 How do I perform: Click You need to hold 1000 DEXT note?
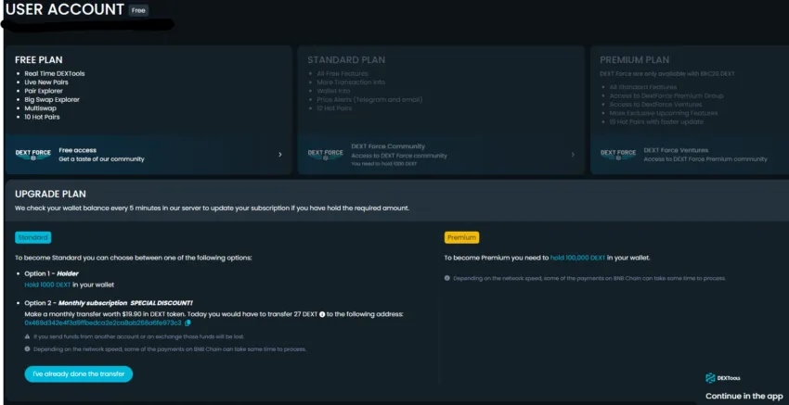pyautogui.click(x=384, y=164)
